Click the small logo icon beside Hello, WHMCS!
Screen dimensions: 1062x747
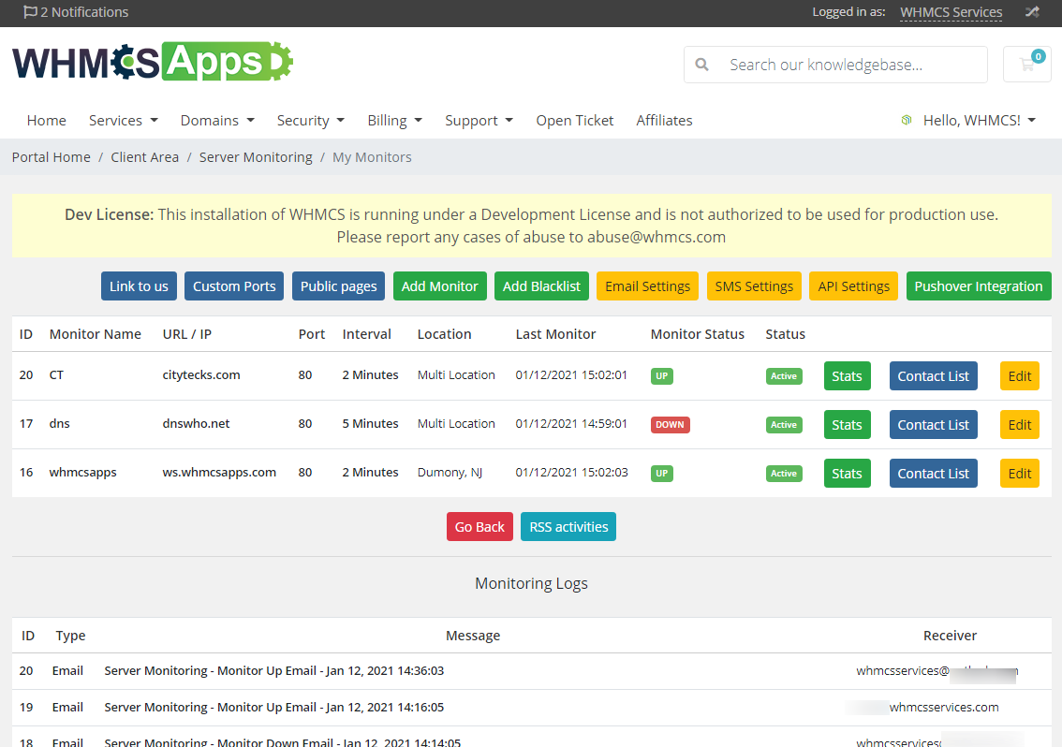[907, 121]
